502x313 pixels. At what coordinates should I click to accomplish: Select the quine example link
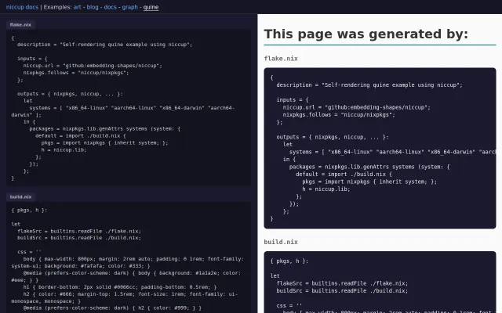(x=151, y=7)
